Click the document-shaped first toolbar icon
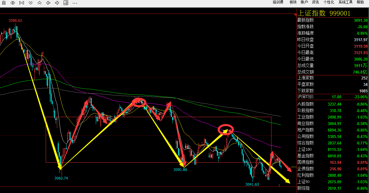369x193 pixels. (4, 3)
